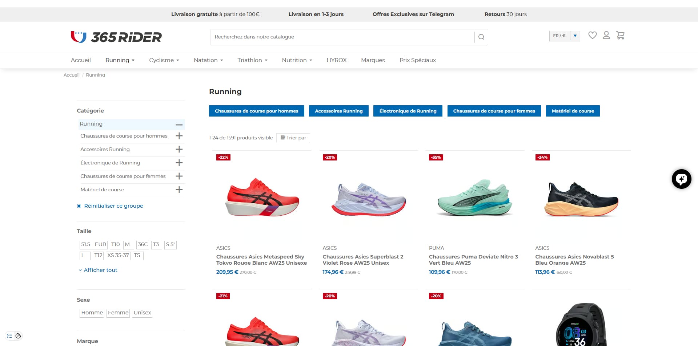Select size filter XS 35-37

118,256
